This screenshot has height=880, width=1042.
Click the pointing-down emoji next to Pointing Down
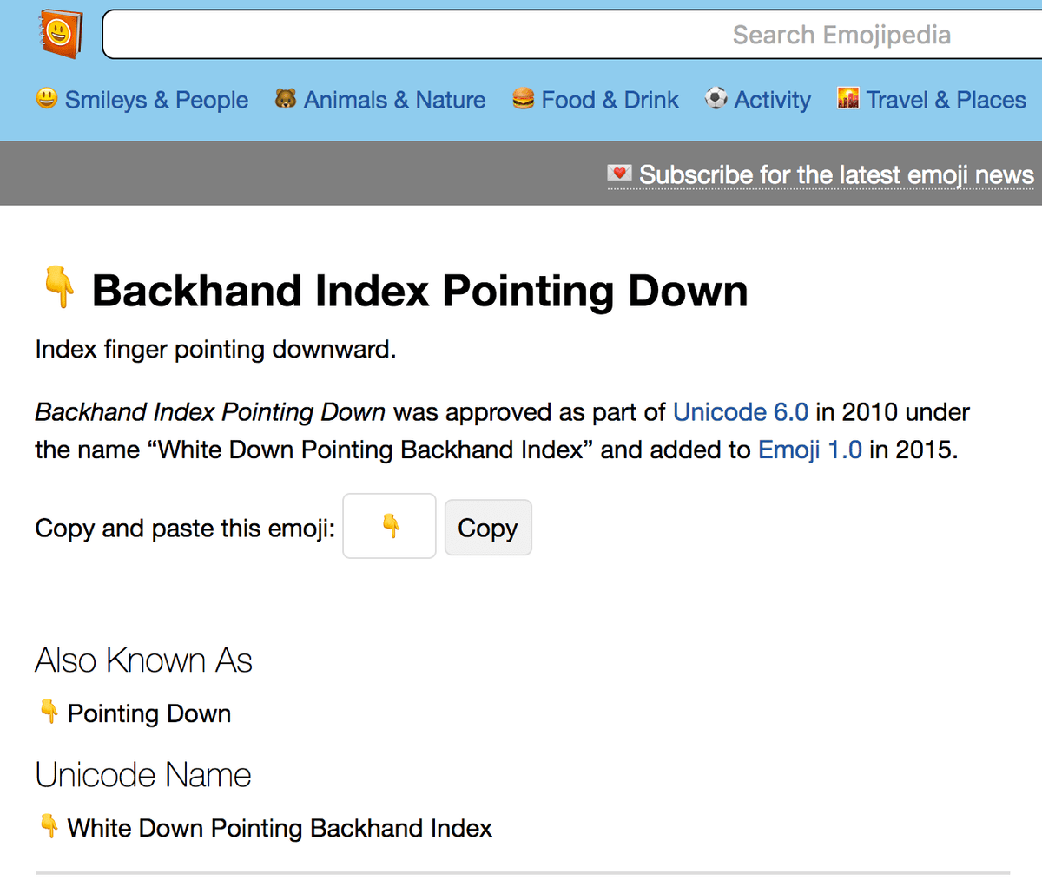[x=49, y=712]
